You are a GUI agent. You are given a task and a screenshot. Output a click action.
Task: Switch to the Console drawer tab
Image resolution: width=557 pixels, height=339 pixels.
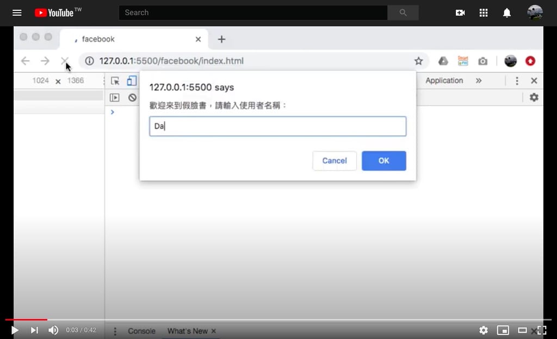click(142, 331)
